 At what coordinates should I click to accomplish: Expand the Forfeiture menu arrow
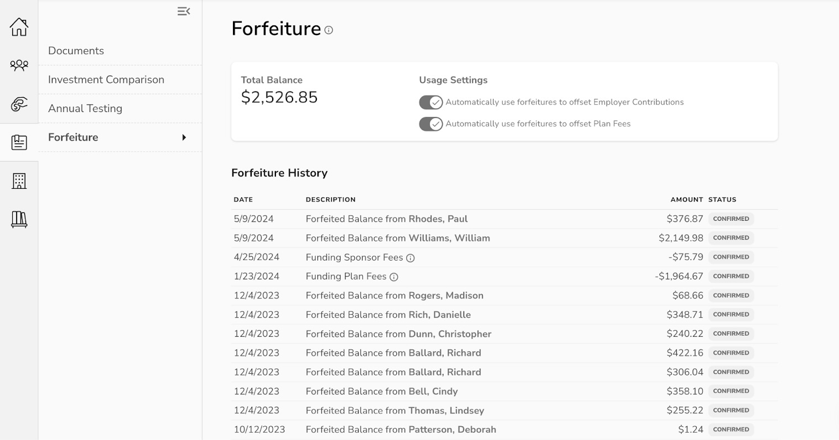coord(184,137)
